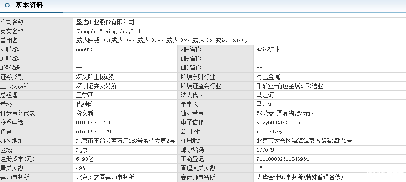Select industry value 有色金属
406x182 pixels.
pos(268,77)
